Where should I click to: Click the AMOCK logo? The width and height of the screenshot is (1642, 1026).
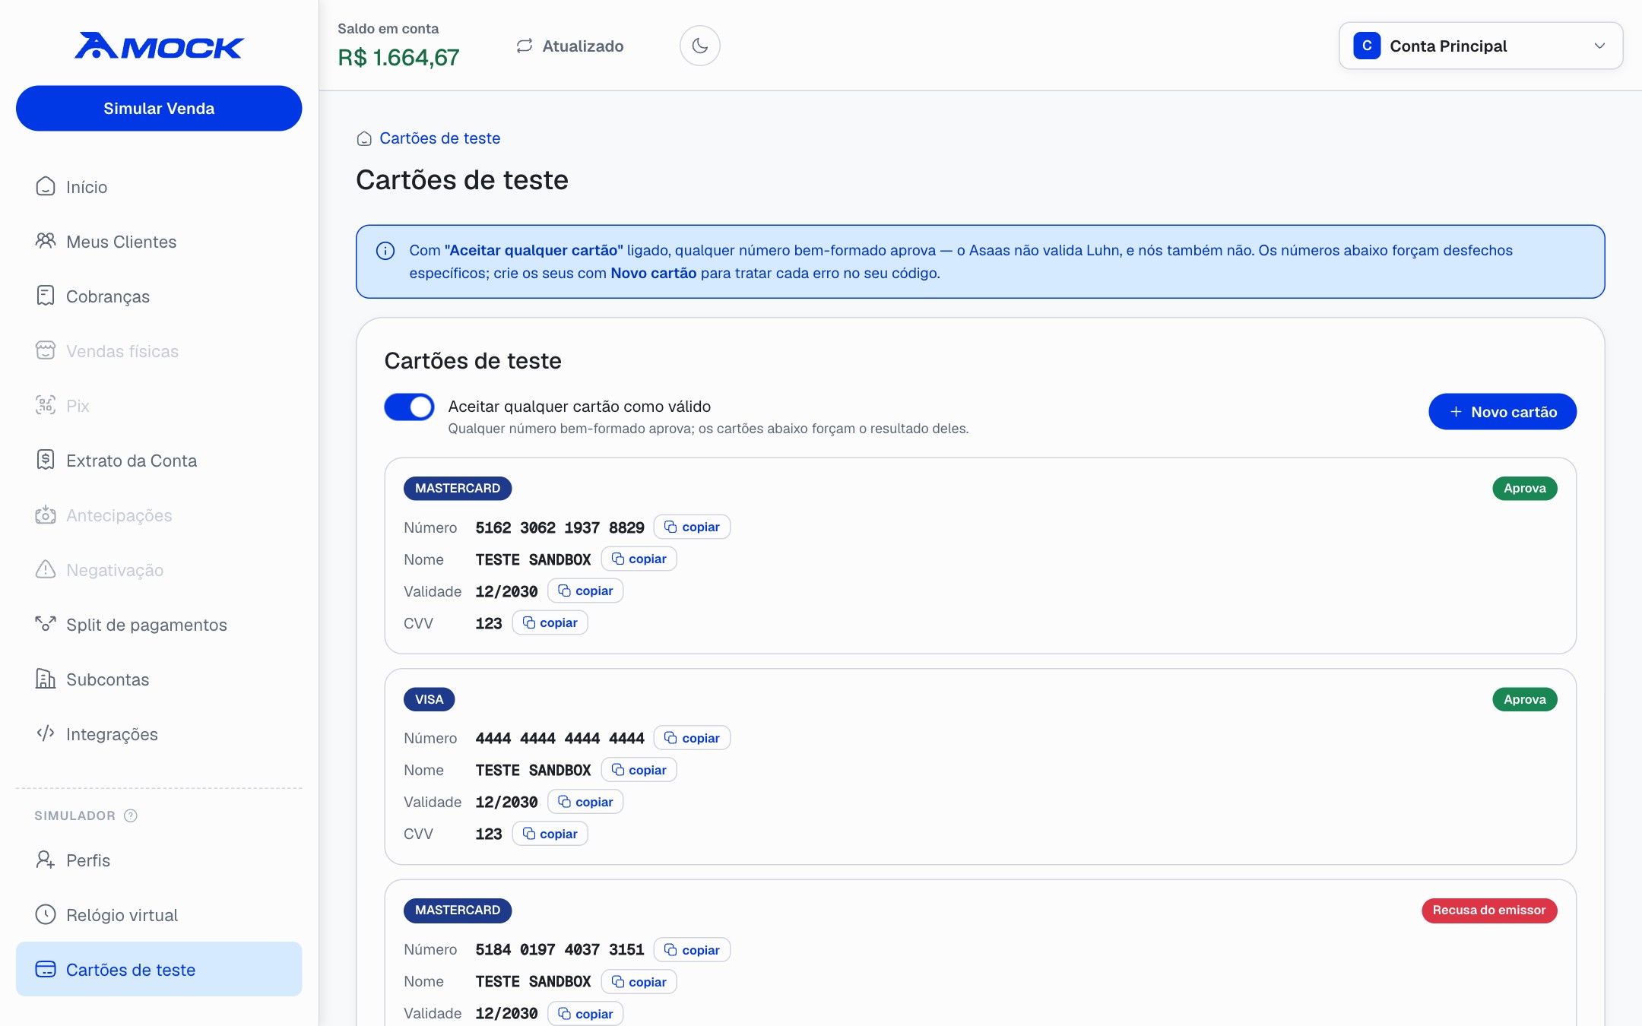pyautogui.click(x=159, y=46)
